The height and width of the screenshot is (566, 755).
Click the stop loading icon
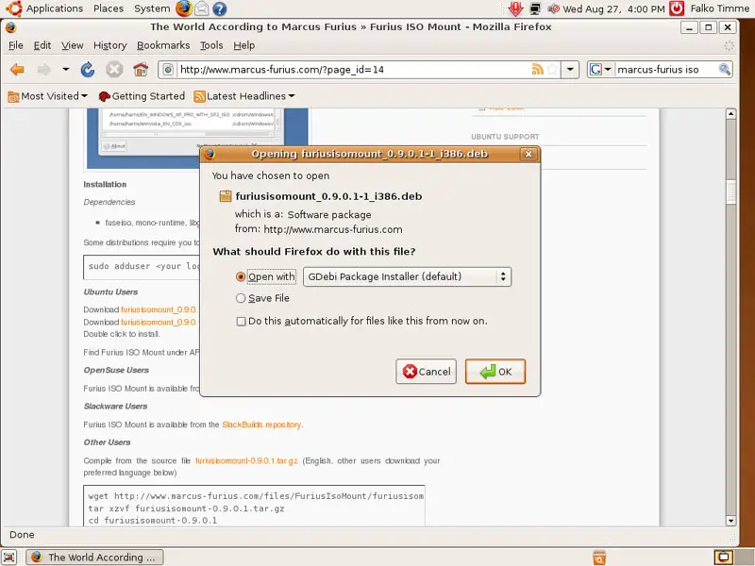pyautogui.click(x=114, y=70)
